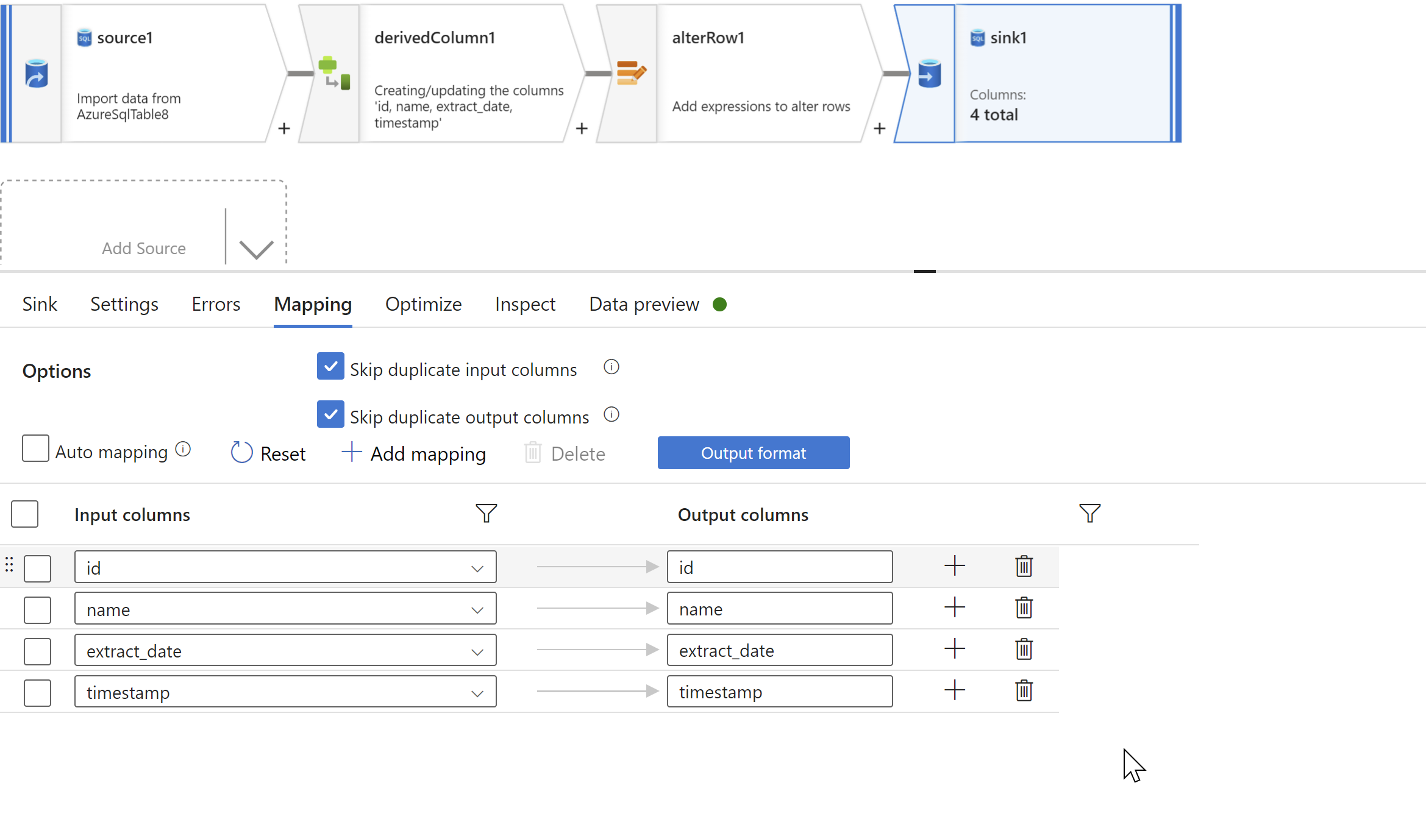The height and width of the screenshot is (822, 1426).
Task: Open the id input column dropdown
Action: [x=477, y=569]
